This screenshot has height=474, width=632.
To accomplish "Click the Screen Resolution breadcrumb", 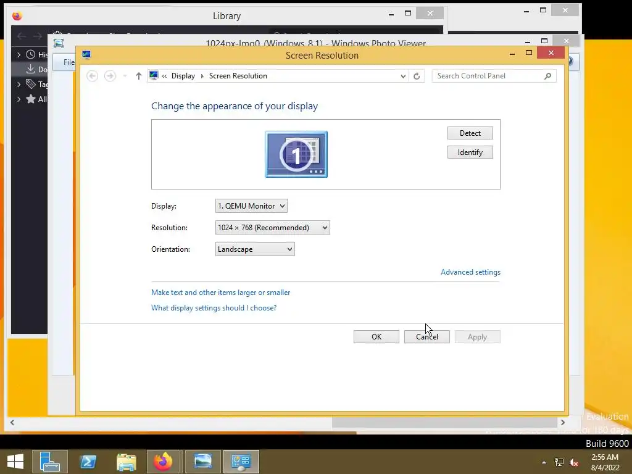I will (x=238, y=76).
